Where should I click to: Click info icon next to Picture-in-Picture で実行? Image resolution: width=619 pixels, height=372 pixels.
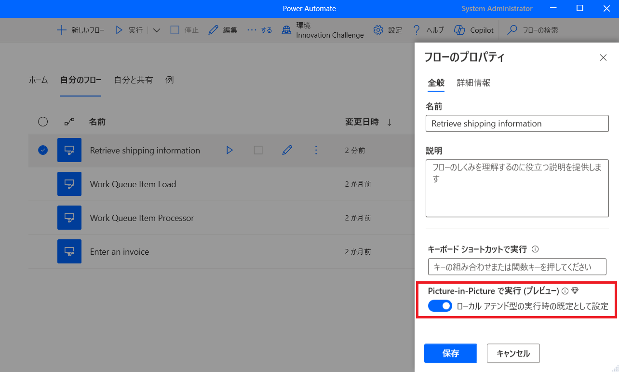[565, 291]
